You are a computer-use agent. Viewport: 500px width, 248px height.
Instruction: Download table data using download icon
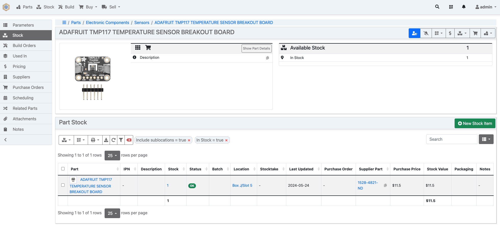tap(106, 140)
